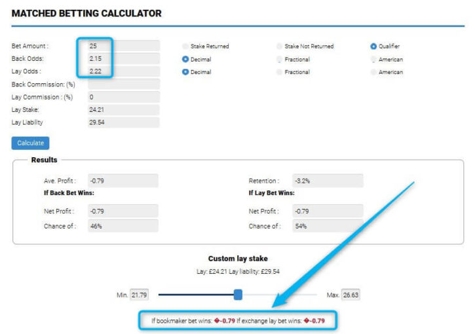Focus the Back Odds field
Viewport: 475px width, 334px height.
[x=123, y=58]
